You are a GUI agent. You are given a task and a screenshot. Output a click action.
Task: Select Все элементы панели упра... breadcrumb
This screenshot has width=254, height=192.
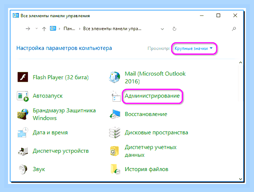(x=112, y=29)
